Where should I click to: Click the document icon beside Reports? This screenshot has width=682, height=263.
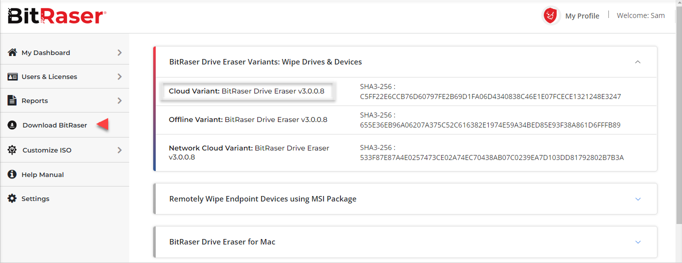point(12,100)
